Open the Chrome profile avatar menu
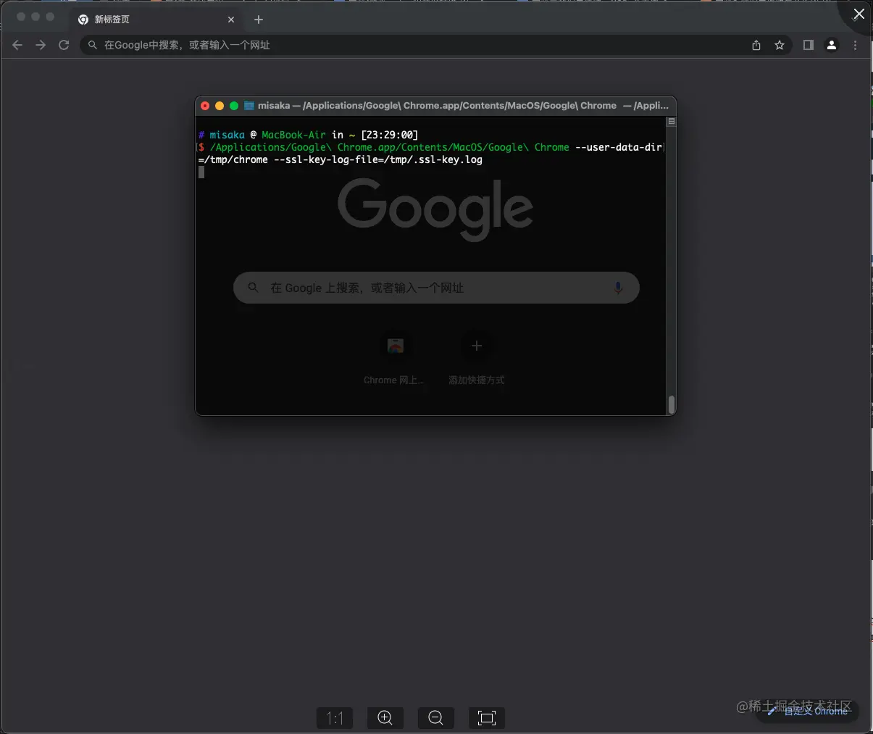Image resolution: width=873 pixels, height=734 pixels. pyautogui.click(x=832, y=45)
